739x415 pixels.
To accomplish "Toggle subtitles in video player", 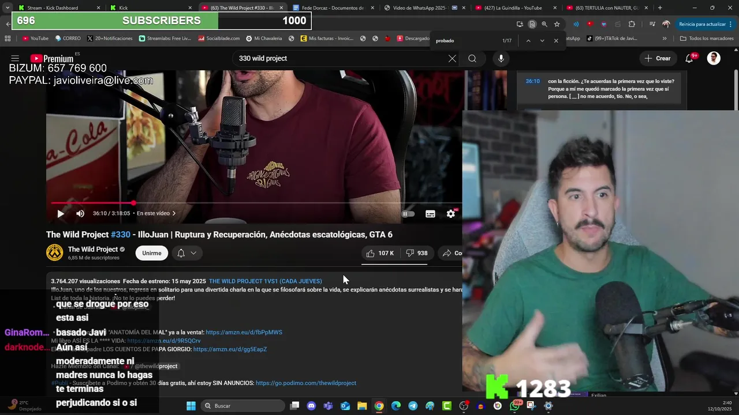I will (430, 214).
